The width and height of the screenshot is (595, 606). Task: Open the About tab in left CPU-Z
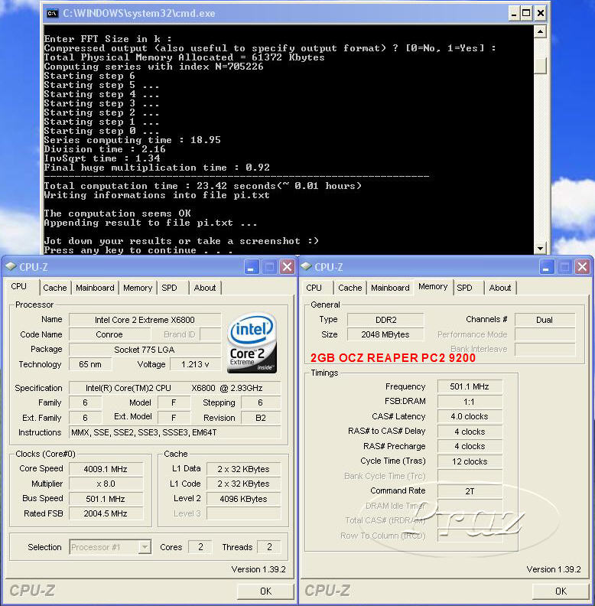click(205, 288)
